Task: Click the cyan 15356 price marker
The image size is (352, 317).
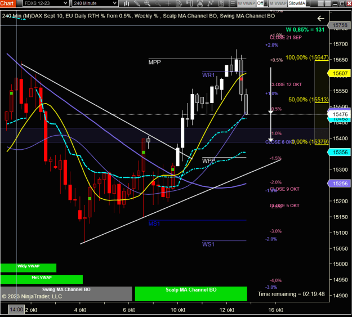Action: click(x=340, y=152)
